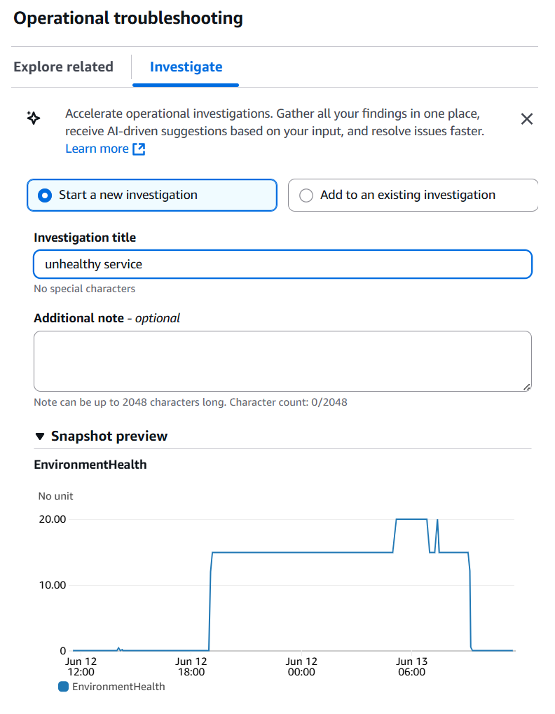Image resolution: width=555 pixels, height=714 pixels.
Task: Click the external link icon after Learn more
Action: pyautogui.click(x=137, y=149)
